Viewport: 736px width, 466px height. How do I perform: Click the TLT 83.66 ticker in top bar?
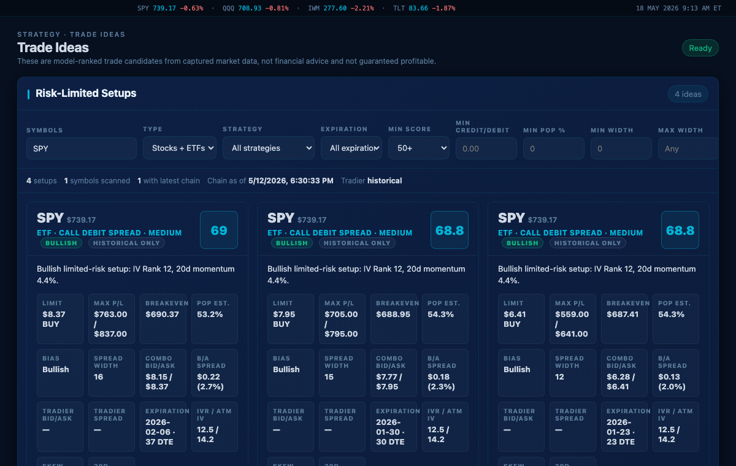click(424, 9)
